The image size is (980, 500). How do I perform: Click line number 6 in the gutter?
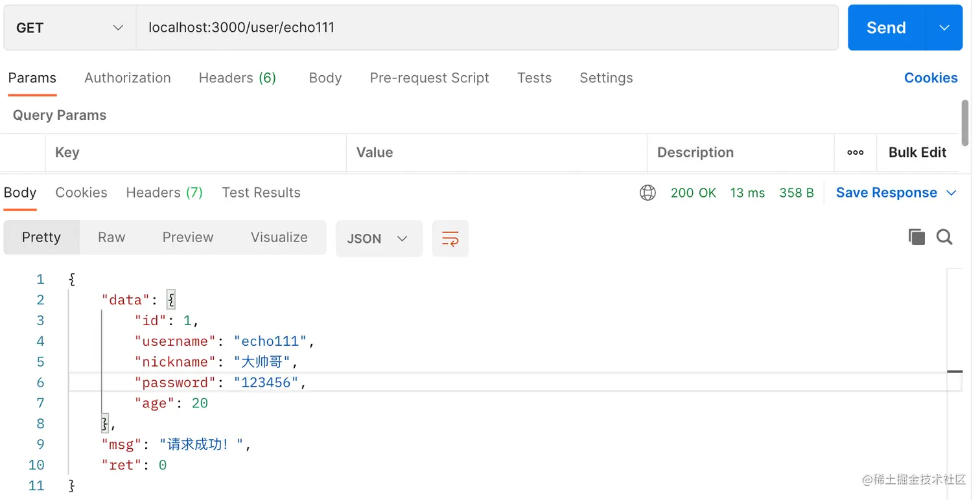point(40,383)
